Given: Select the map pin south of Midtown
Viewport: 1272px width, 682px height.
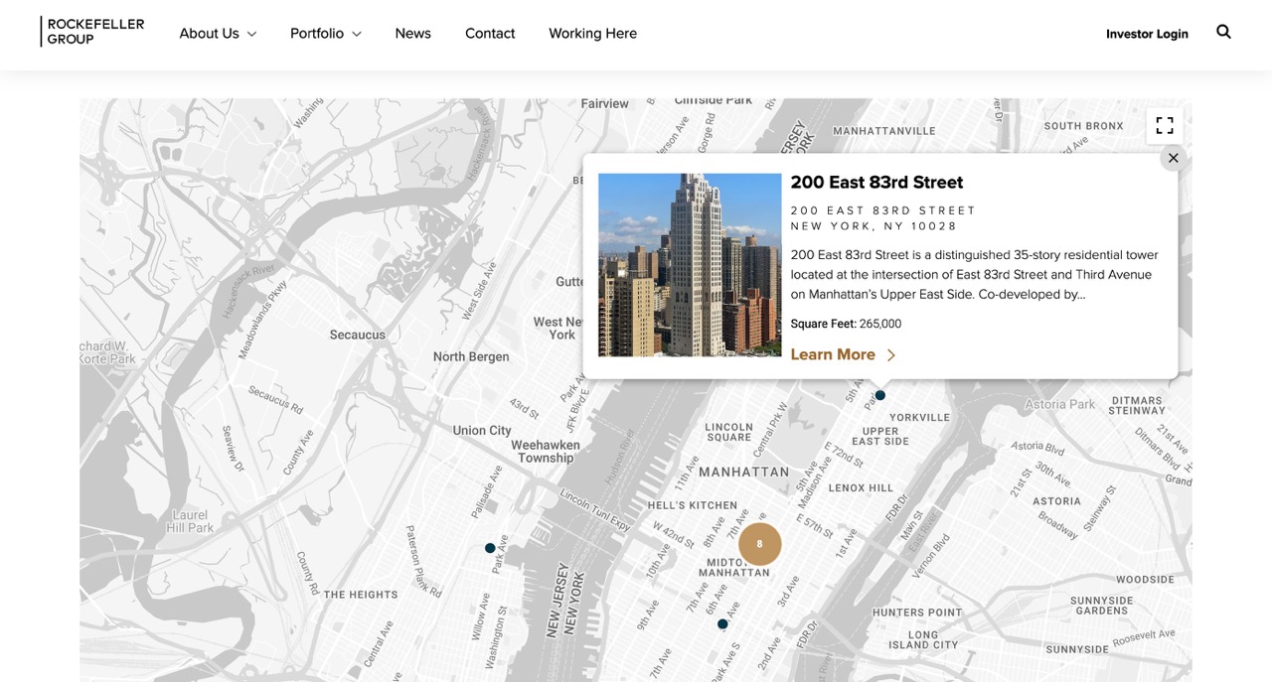Looking at the screenshot, I should coord(722,624).
